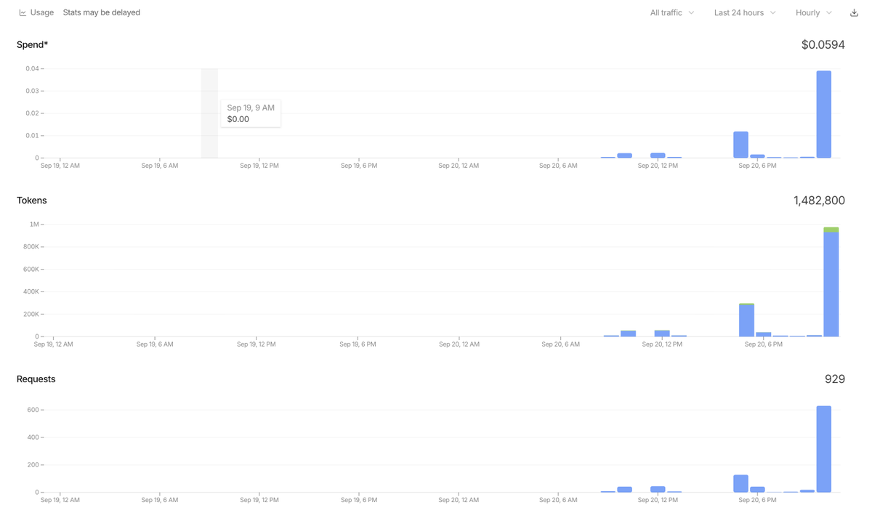Click "Sep 19, 12 AM" under the Requests chart
The height and width of the screenshot is (513, 872).
point(60,500)
